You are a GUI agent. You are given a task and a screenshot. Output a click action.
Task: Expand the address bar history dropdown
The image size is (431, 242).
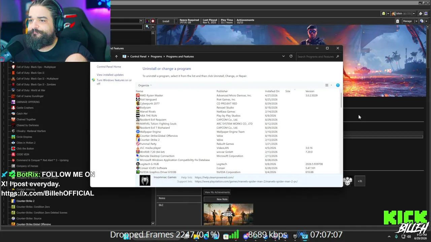pos(284,56)
